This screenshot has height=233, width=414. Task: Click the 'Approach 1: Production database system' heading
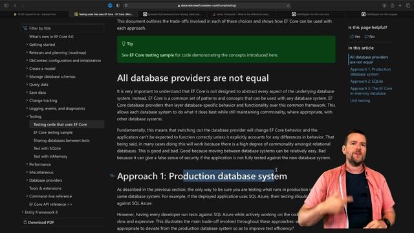click(202, 176)
